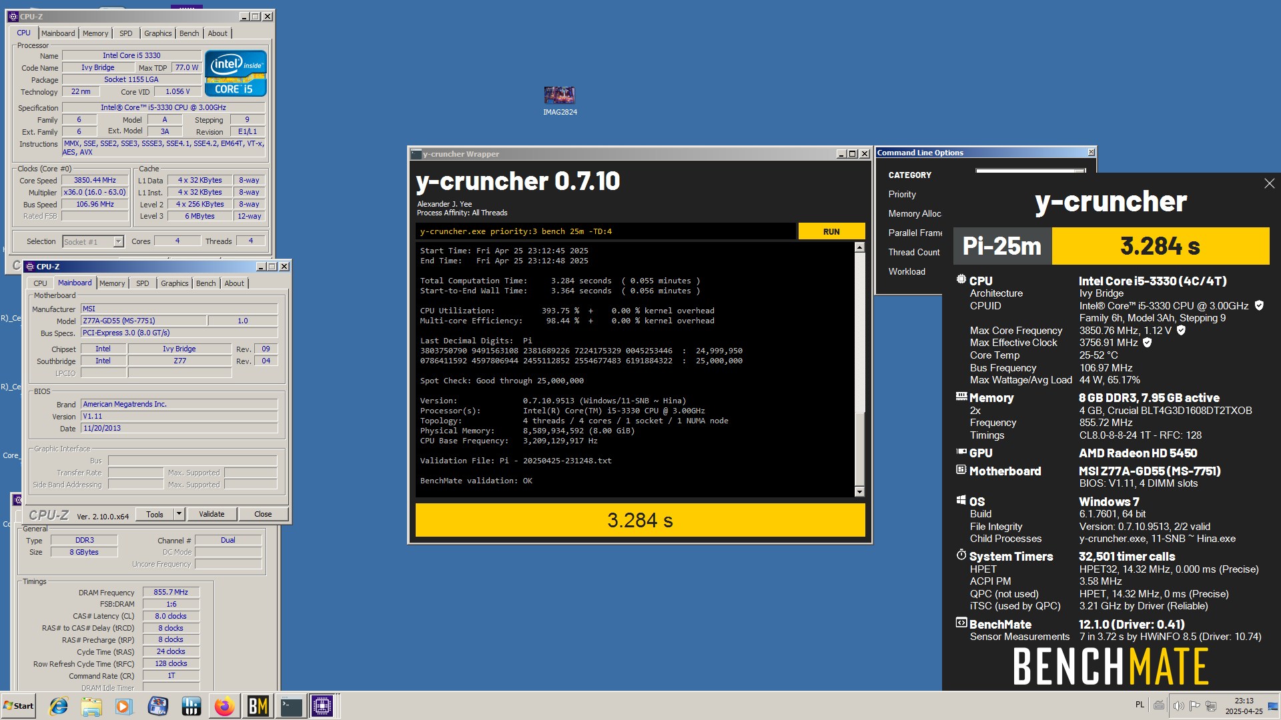This screenshot has width=1281, height=720.
Task: Click the Memory section icon in BenchMate panel
Action: tap(961, 397)
